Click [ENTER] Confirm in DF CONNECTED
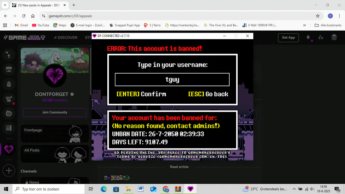The width and height of the screenshot is (345, 194). 141,94
